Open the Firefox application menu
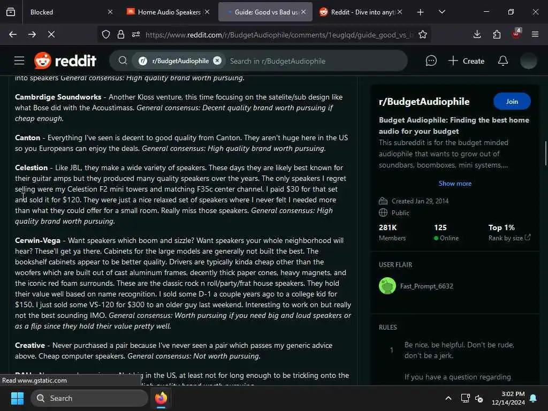 click(x=535, y=34)
